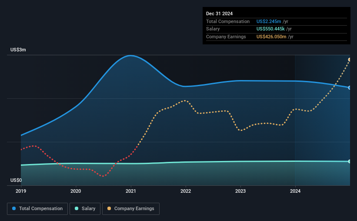Click the Salary endpoint marker
357x221 pixels.
click(x=350, y=161)
